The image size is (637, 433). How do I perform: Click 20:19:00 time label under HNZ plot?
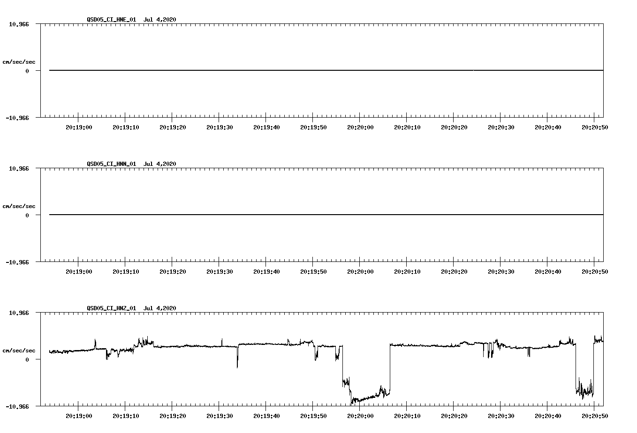[x=78, y=416]
